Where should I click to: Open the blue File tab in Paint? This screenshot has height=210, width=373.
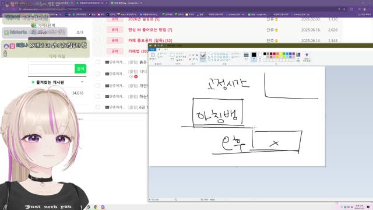(152, 50)
